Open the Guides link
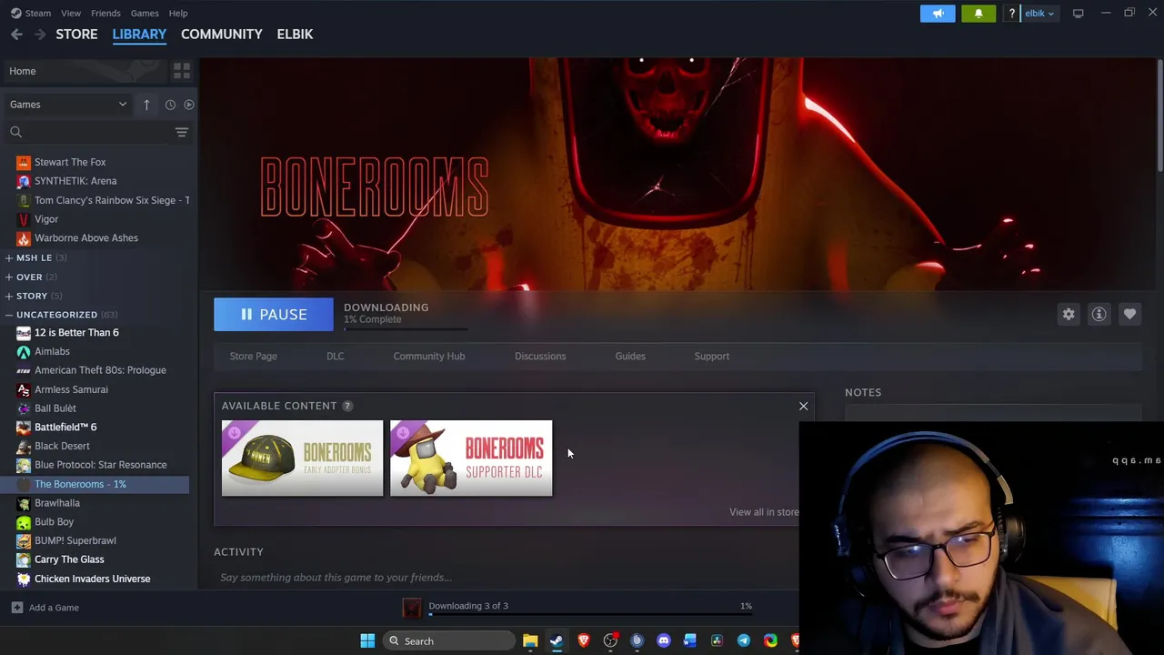Viewport: 1164px width, 655px height. tap(630, 357)
